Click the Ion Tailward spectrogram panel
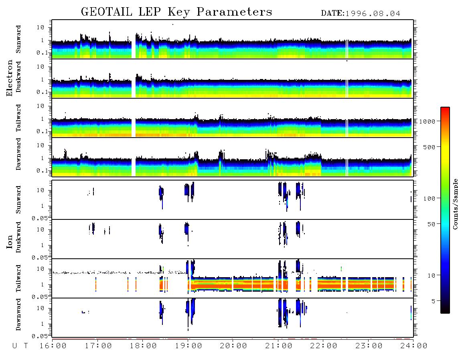This screenshot has width=458, height=353. 233,278
